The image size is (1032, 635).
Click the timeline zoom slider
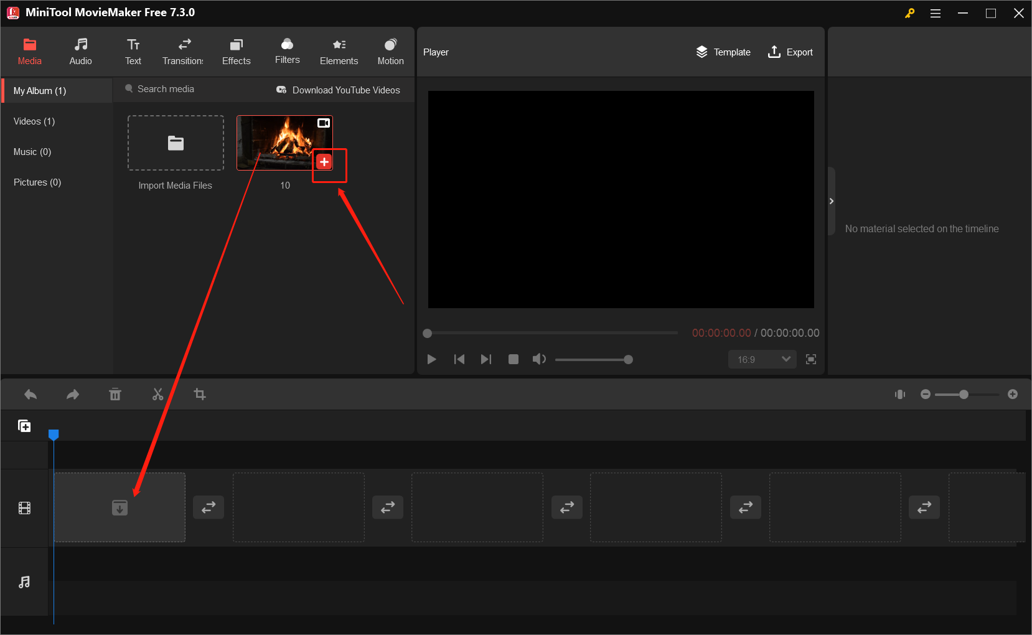[x=967, y=394]
